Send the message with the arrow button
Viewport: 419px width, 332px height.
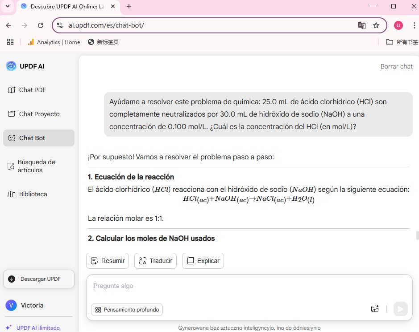400,309
